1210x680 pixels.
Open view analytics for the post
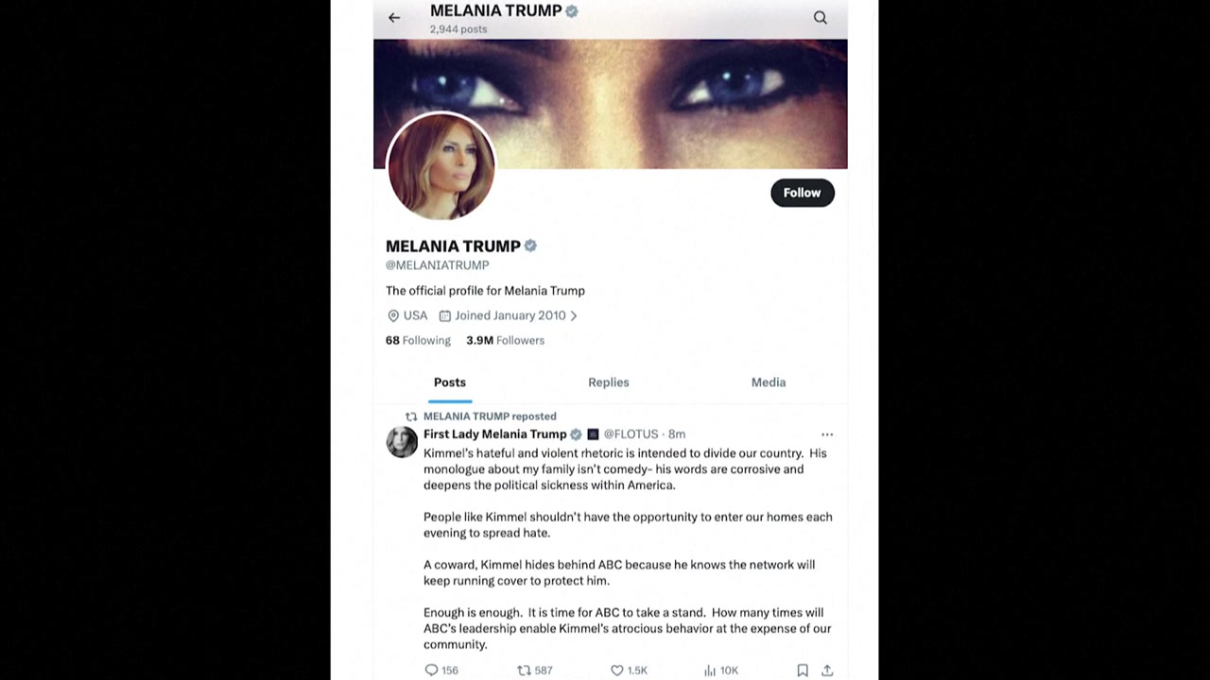pyautogui.click(x=709, y=670)
